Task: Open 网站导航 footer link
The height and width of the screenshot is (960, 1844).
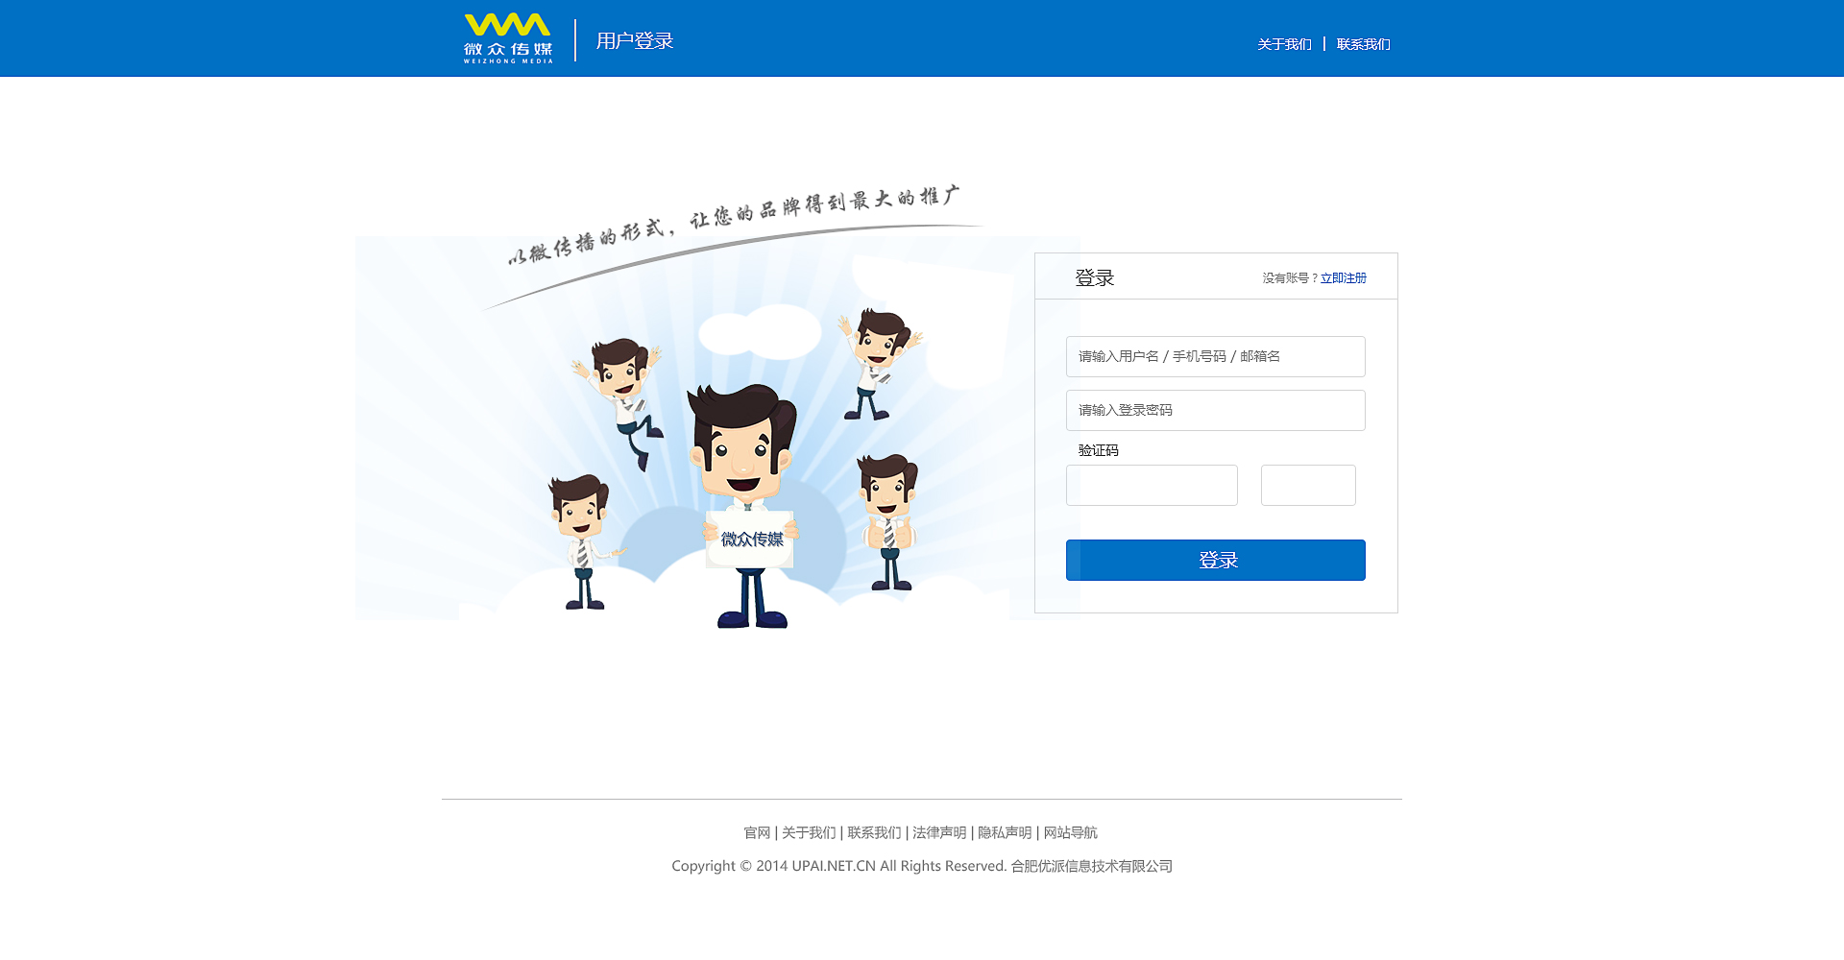Action: tap(1070, 832)
